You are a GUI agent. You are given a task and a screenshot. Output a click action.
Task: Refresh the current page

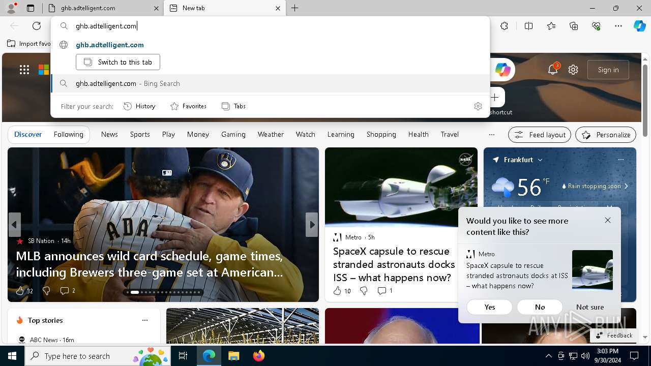click(37, 26)
